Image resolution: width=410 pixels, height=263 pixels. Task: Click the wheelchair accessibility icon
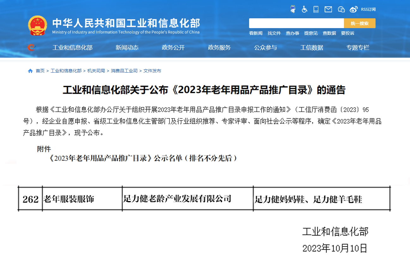[304, 9]
